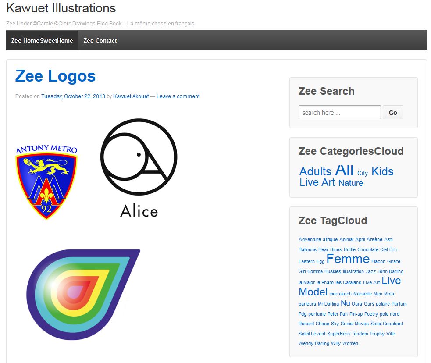Click the Adventure tag
The height and width of the screenshot is (363, 431).
[x=310, y=239]
